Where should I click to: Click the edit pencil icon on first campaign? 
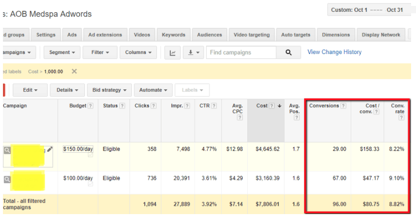(50, 149)
